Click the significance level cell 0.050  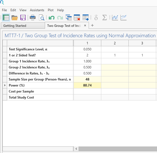(x=87, y=49)
